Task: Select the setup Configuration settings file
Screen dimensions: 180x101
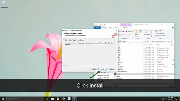Action: click(x=144, y=76)
